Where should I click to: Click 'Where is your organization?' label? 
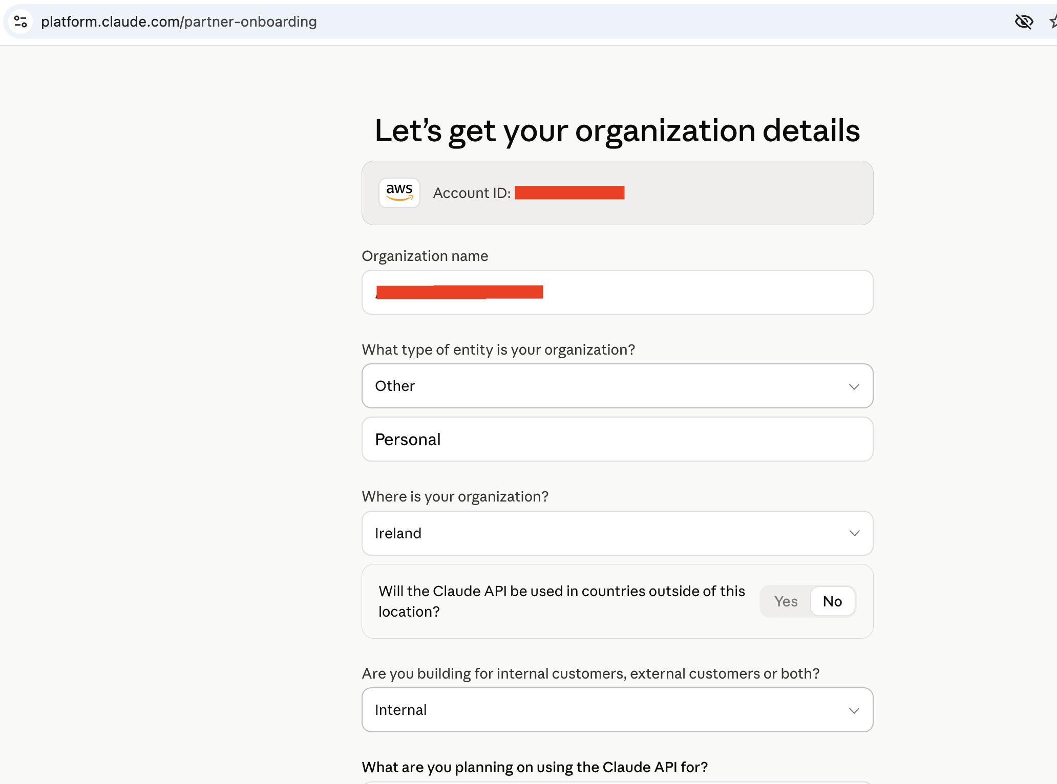point(455,496)
